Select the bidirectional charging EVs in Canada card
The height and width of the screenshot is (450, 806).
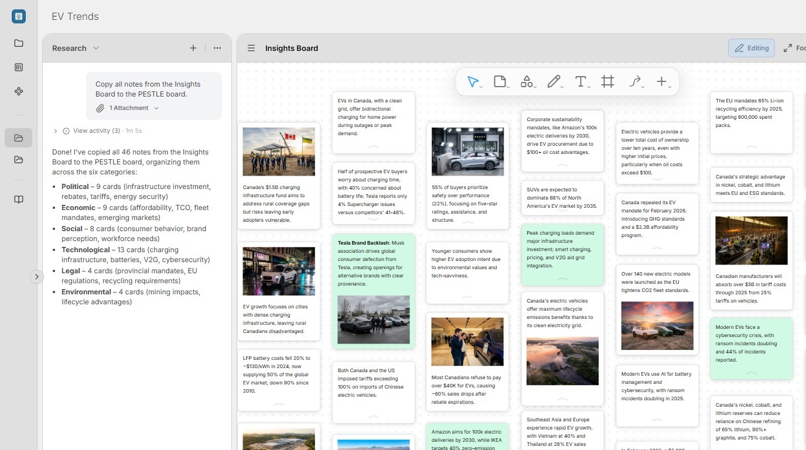click(373, 122)
